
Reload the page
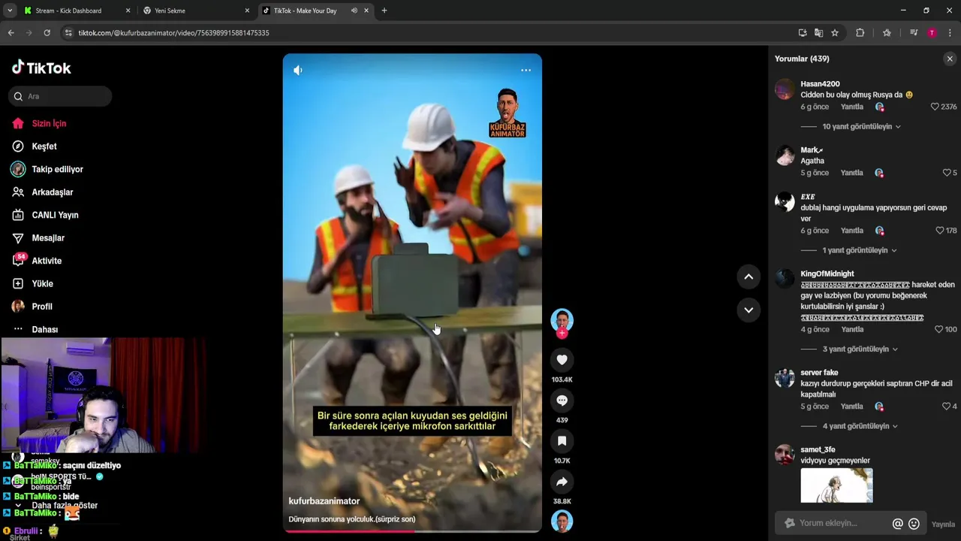pos(47,33)
